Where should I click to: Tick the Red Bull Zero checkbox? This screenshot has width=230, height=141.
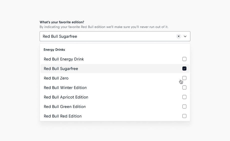[184, 78]
